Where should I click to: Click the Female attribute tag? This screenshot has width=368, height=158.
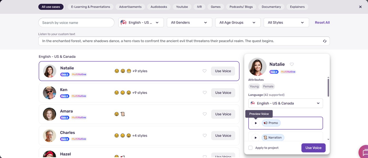[268, 86]
